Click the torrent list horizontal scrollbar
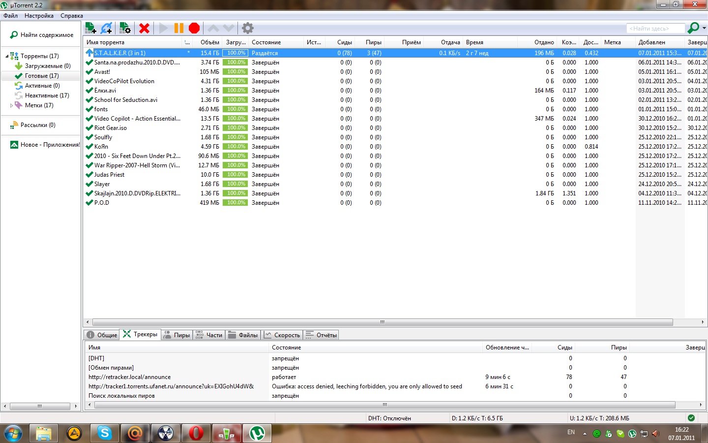The height and width of the screenshot is (443, 708). (x=383, y=322)
